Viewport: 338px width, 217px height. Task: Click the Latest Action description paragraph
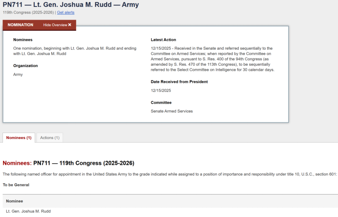[x=212, y=59]
